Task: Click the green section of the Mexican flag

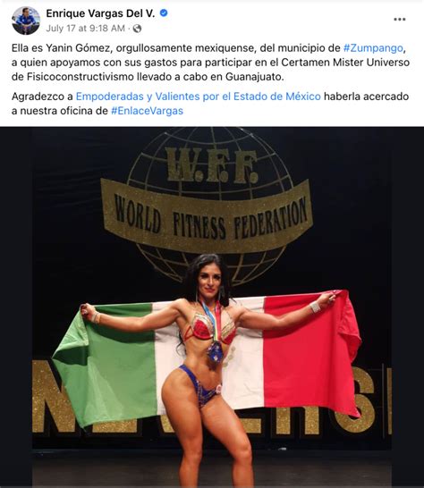Action: click(x=106, y=364)
